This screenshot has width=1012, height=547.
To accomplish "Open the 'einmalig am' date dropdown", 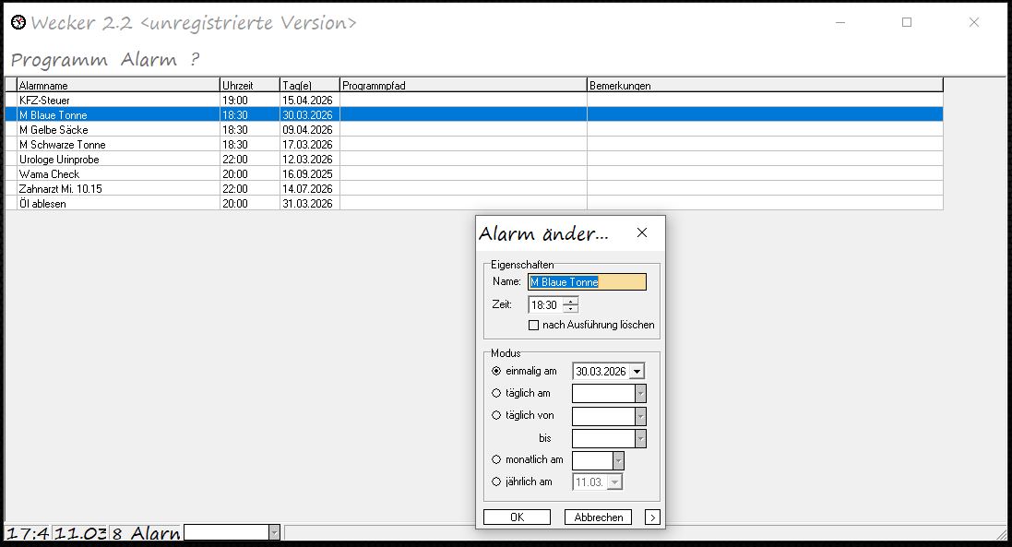I will coord(637,372).
